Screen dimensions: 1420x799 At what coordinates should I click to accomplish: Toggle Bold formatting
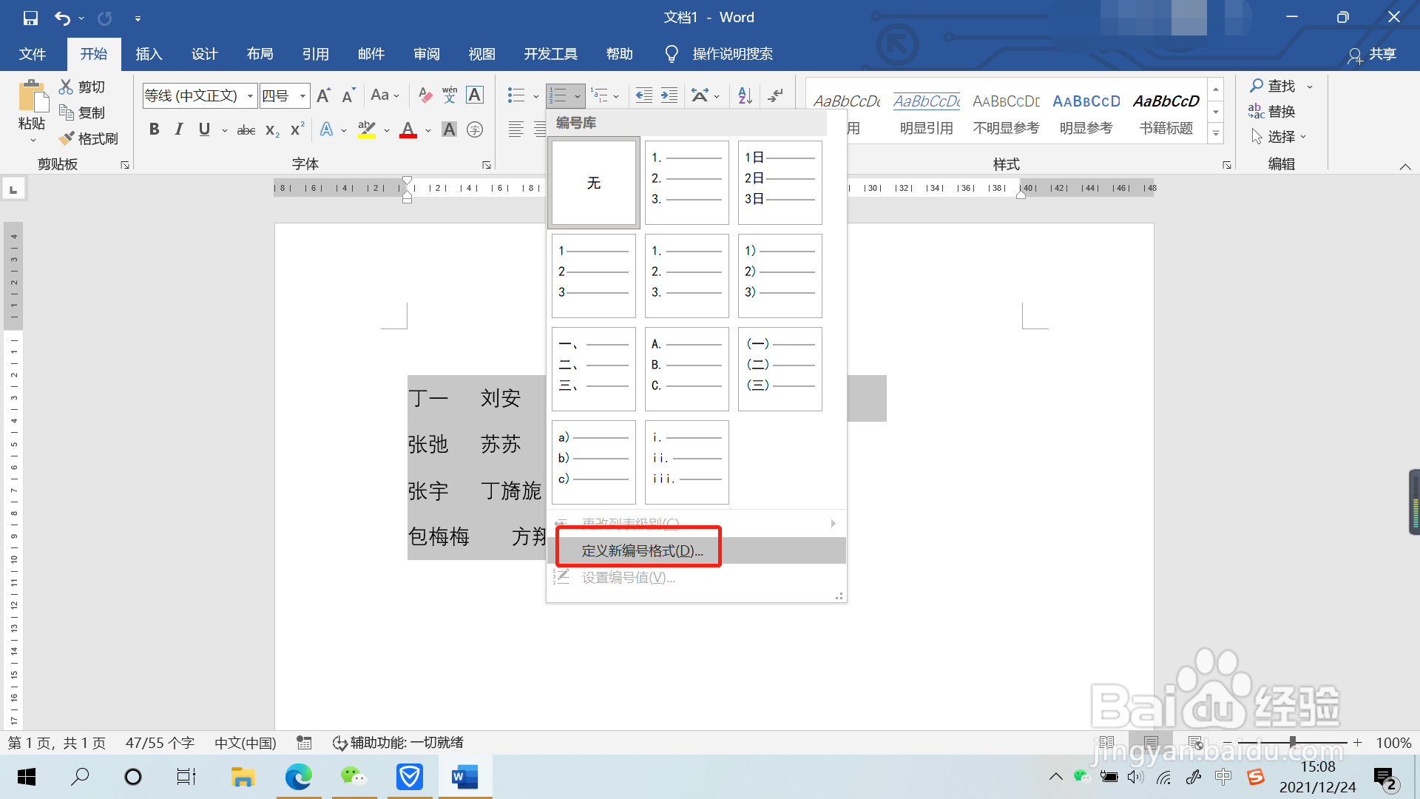[x=154, y=129]
